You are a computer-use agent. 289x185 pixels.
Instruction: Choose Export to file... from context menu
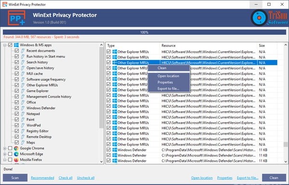click(x=169, y=88)
